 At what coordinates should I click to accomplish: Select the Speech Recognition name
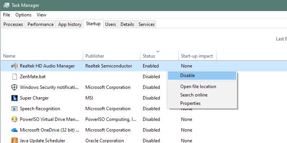40,109
